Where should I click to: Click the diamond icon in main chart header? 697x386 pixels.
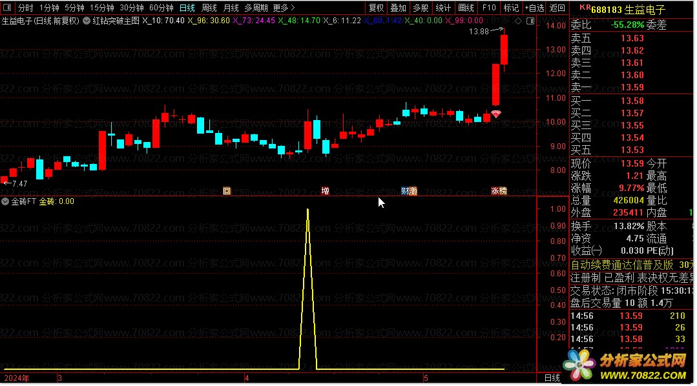(518, 21)
